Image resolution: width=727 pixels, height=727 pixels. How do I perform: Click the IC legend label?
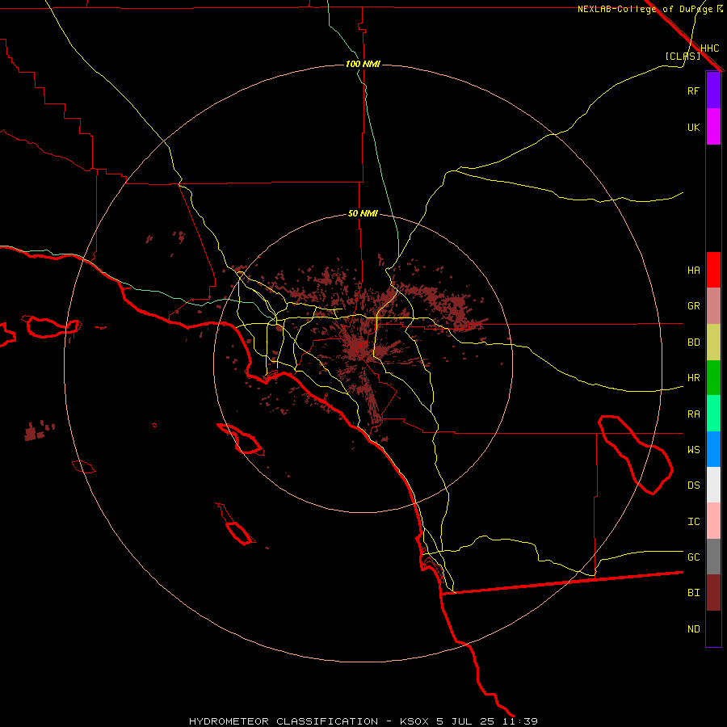(x=693, y=522)
